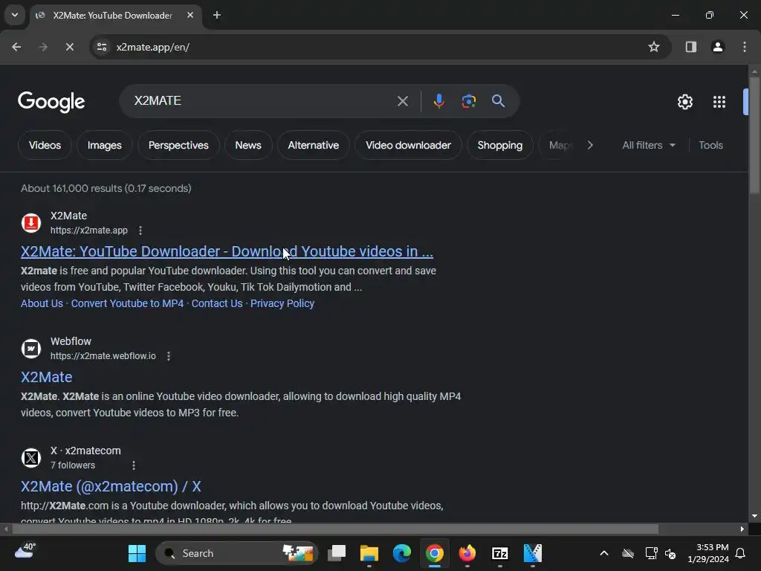Search by image with Google Lens
Viewport: 761px width, 571px height.
click(x=469, y=101)
